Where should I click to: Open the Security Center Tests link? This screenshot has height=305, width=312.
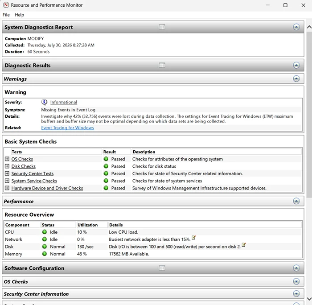pos(33,173)
